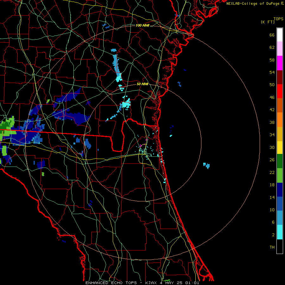This screenshot has width=285, height=285.
Task: Click the legend value 66
Action: pyautogui.click(x=272, y=35)
